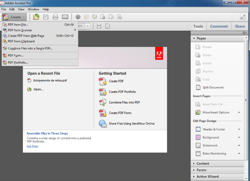Open the More Insert Options dropdown arrow
Screen dimensions: 250x181
pyautogui.click(x=239, y=112)
